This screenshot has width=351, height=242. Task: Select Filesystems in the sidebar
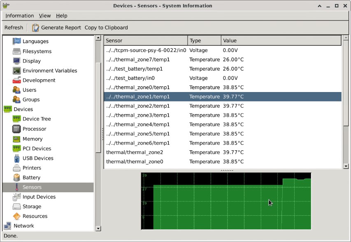point(37,51)
